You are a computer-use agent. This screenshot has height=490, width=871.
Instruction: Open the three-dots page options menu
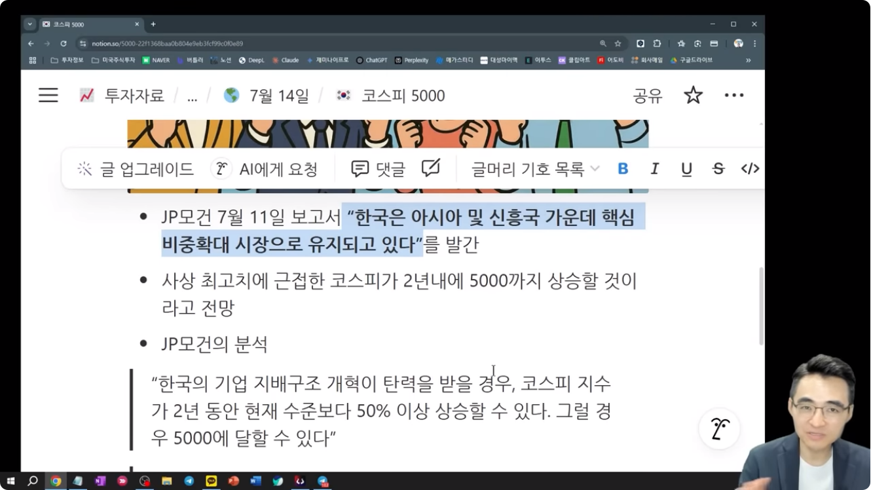[x=733, y=96]
